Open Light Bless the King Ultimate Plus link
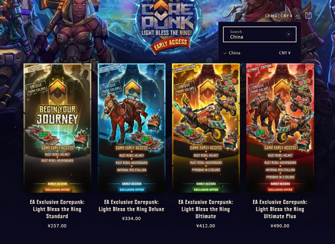 tap(280, 209)
